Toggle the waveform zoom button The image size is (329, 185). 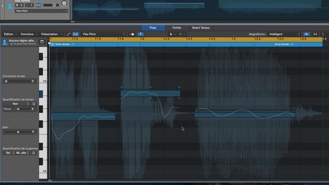click(x=306, y=34)
